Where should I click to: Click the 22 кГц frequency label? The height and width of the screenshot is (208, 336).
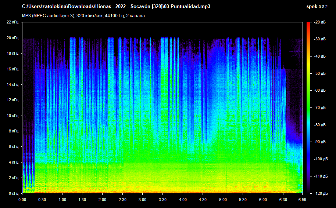(x=12, y=22)
